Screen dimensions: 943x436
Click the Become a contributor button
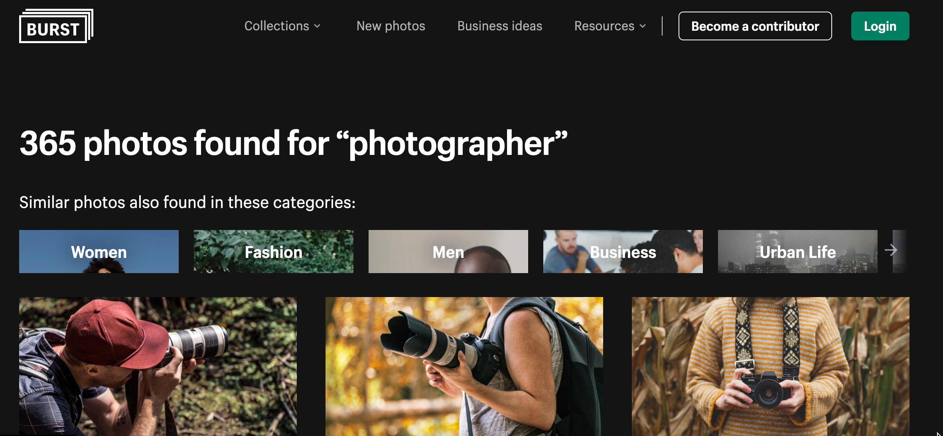click(x=755, y=26)
